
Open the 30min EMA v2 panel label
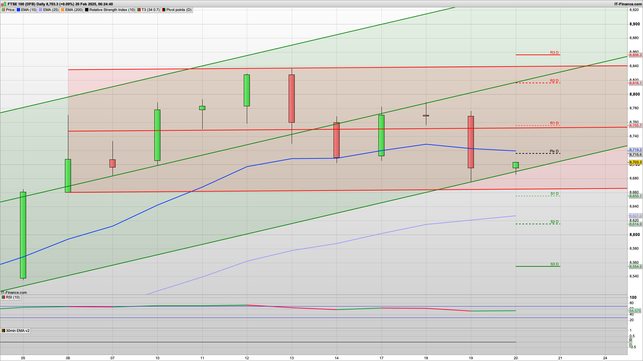[15, 331]
